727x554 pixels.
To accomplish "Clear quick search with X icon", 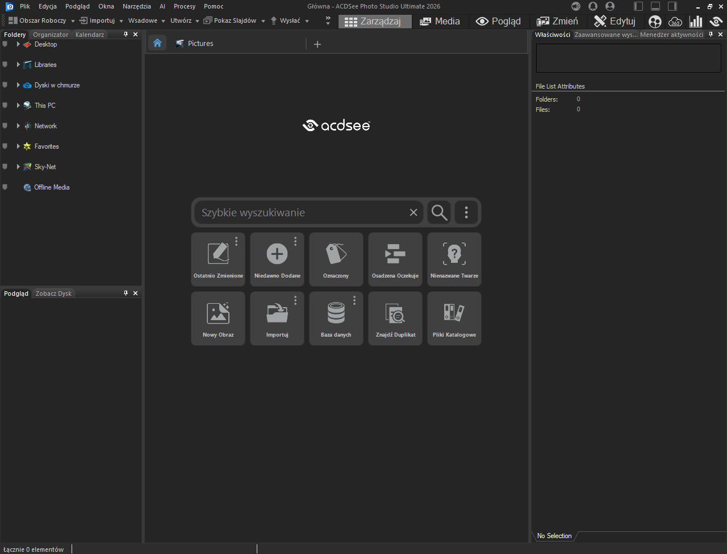I will click(x=413, y=212).
